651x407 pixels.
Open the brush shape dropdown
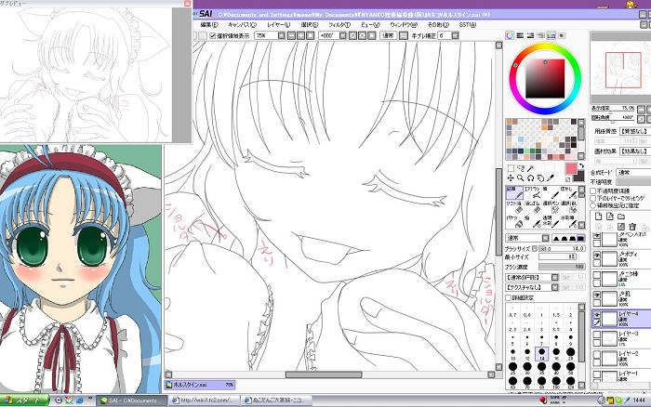(x=555, y=277)
